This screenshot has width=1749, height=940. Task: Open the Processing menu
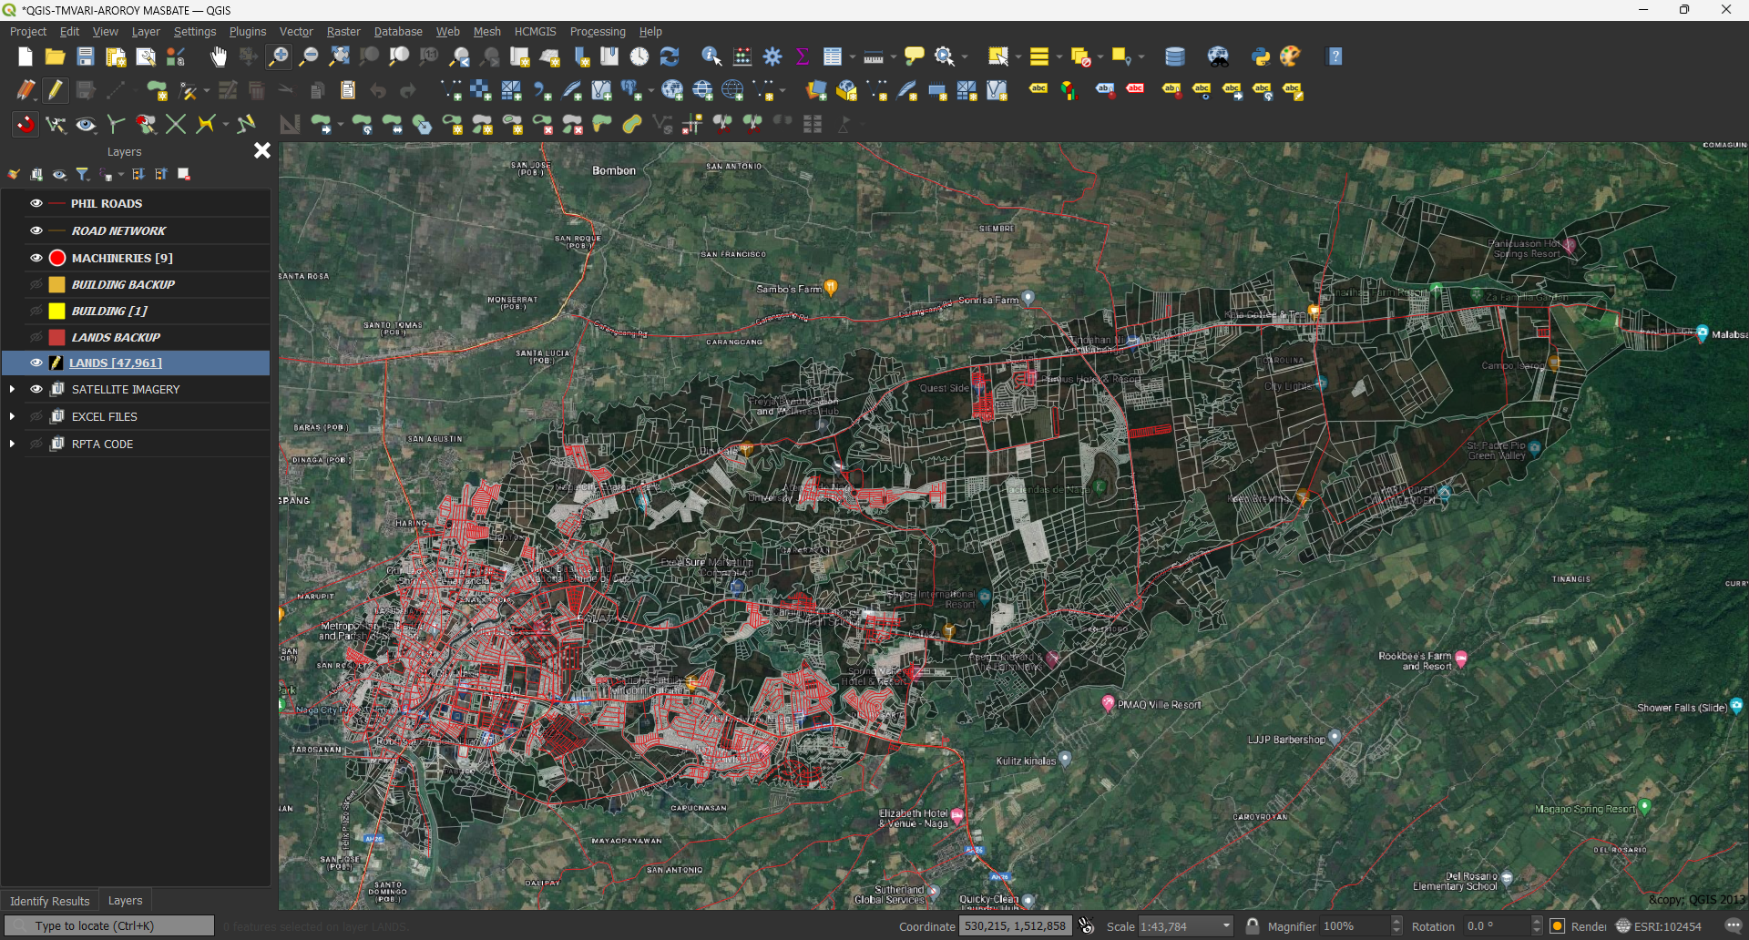(598, 31)
